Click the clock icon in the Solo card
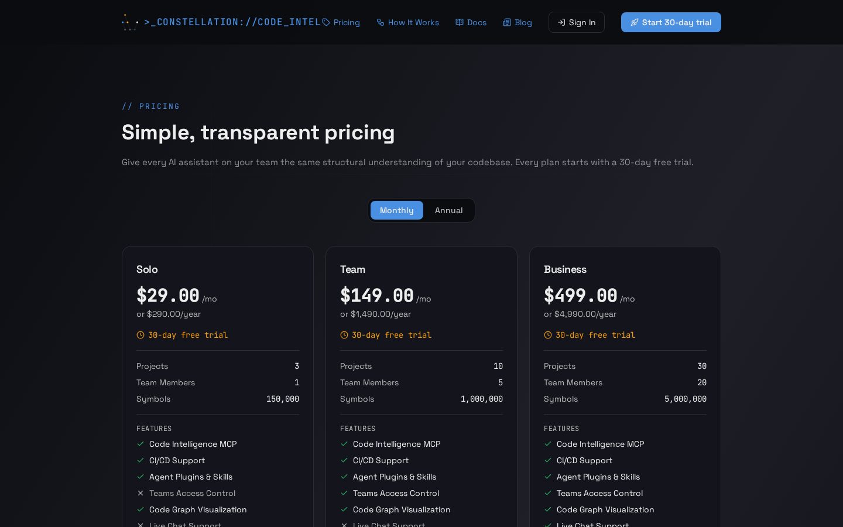This screenshot has height=527, width=843. tap(140, 335)
